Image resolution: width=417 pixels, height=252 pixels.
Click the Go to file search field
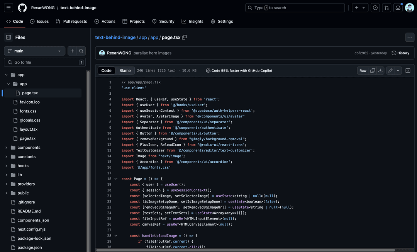pos(44,62)
